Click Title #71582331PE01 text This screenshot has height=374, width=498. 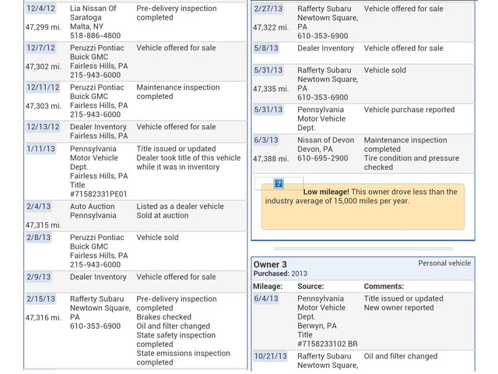click(99, 189)
